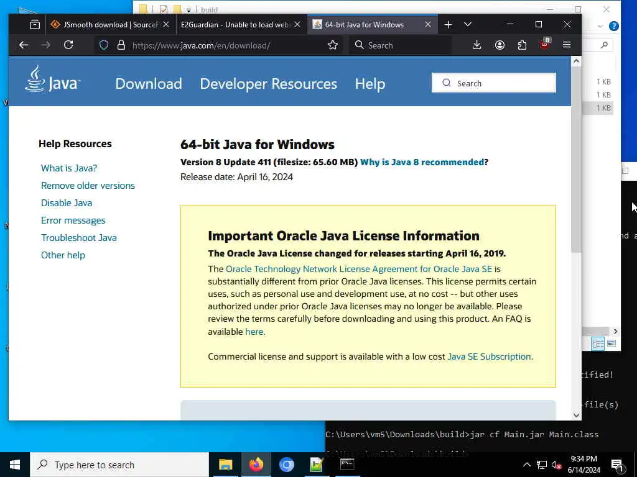Open the tracking protection shield icon
The width and height of the screenshot is (637, 477).
104,45
